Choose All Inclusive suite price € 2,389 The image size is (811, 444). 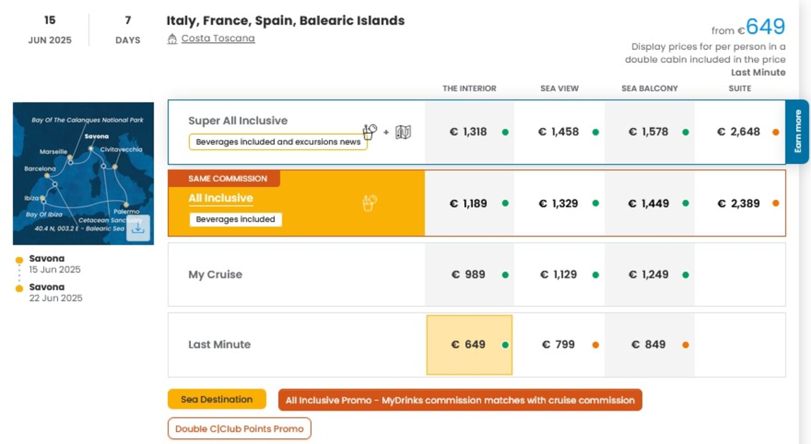coord(739,203)
